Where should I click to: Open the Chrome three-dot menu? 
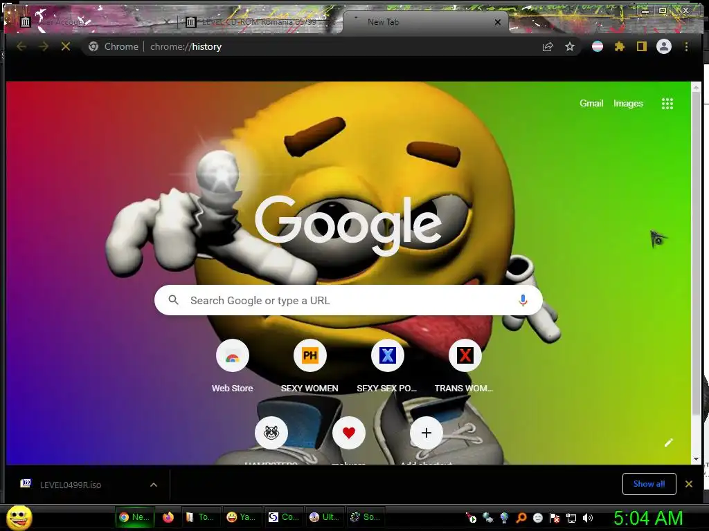686,46
